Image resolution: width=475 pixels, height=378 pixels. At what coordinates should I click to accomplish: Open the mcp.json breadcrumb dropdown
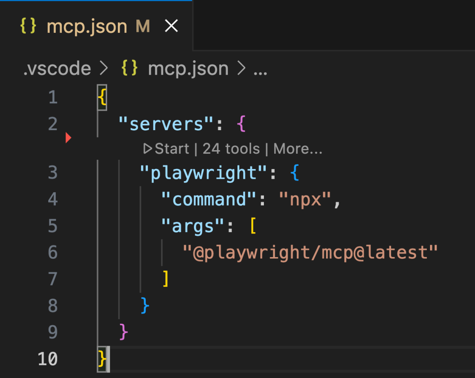(x=188, y=68)
